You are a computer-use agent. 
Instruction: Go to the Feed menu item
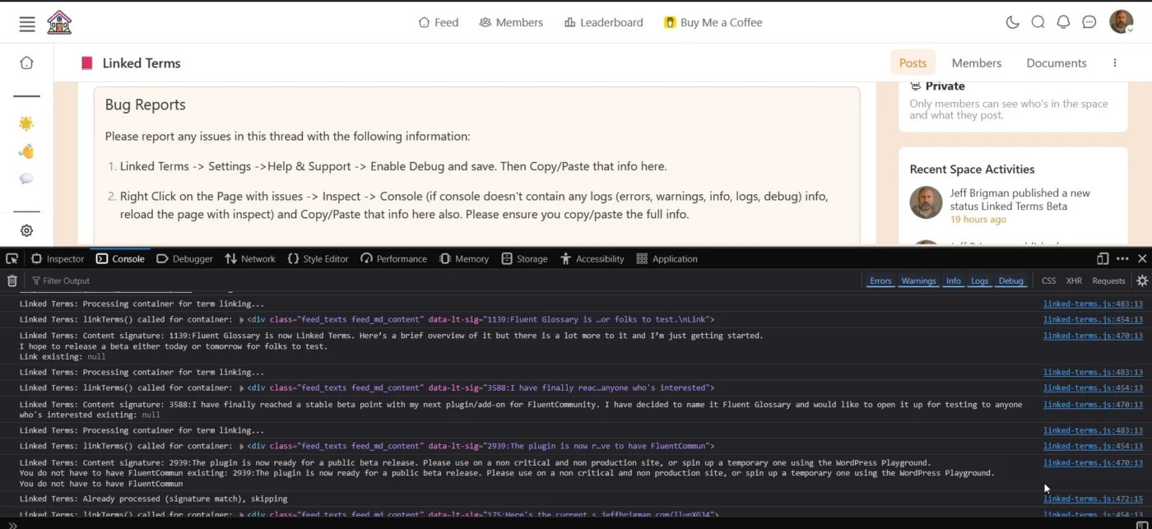click(x=438, y=22)
